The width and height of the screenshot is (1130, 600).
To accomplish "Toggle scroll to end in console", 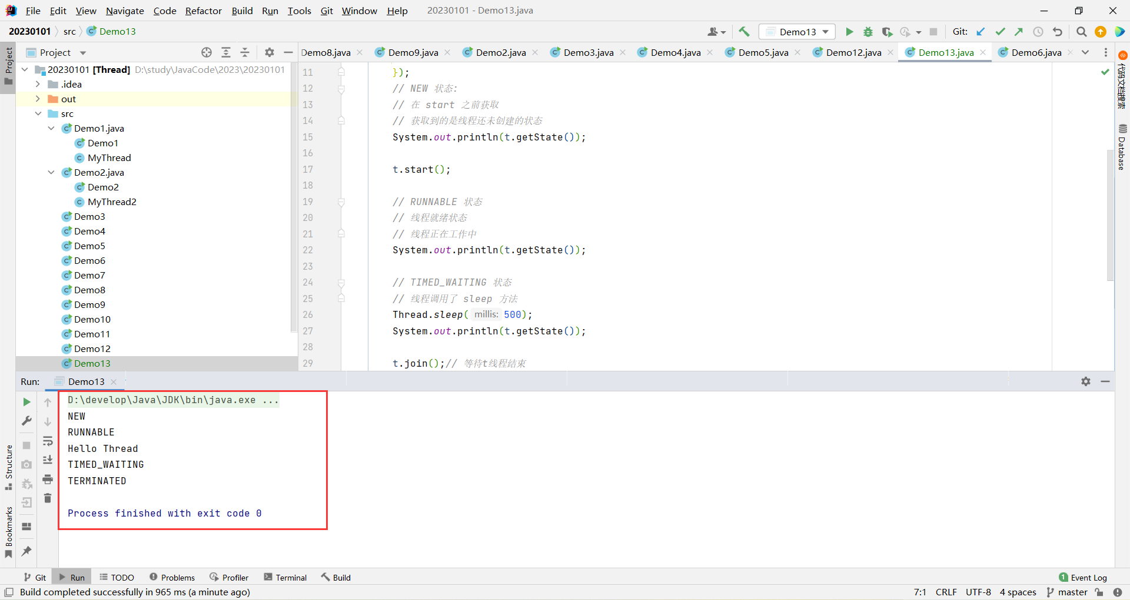I will [x=48, y=460].
